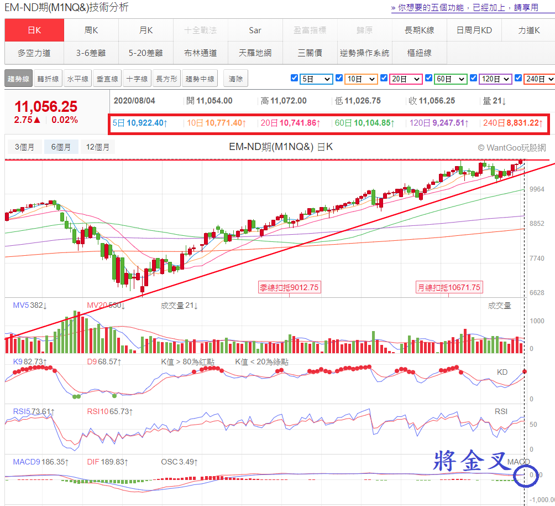Viewport: 555px width, 506px height.
Task: Select the 水平線 drawing tool
Action: pos(78,79)
